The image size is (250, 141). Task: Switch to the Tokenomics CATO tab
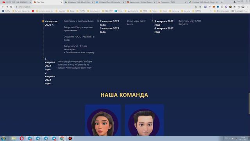(172, 2)
